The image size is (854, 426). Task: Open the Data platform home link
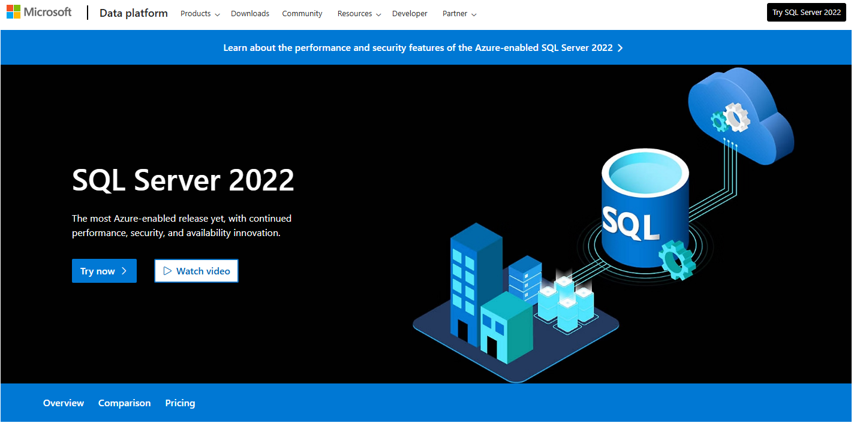[133, 13]
